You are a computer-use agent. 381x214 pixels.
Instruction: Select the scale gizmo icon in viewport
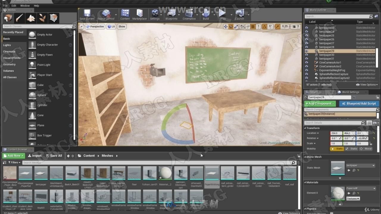pos(236,26)
